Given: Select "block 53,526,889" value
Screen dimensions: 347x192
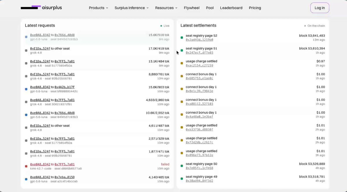Looking at the screenshot, I should (312, 164).
